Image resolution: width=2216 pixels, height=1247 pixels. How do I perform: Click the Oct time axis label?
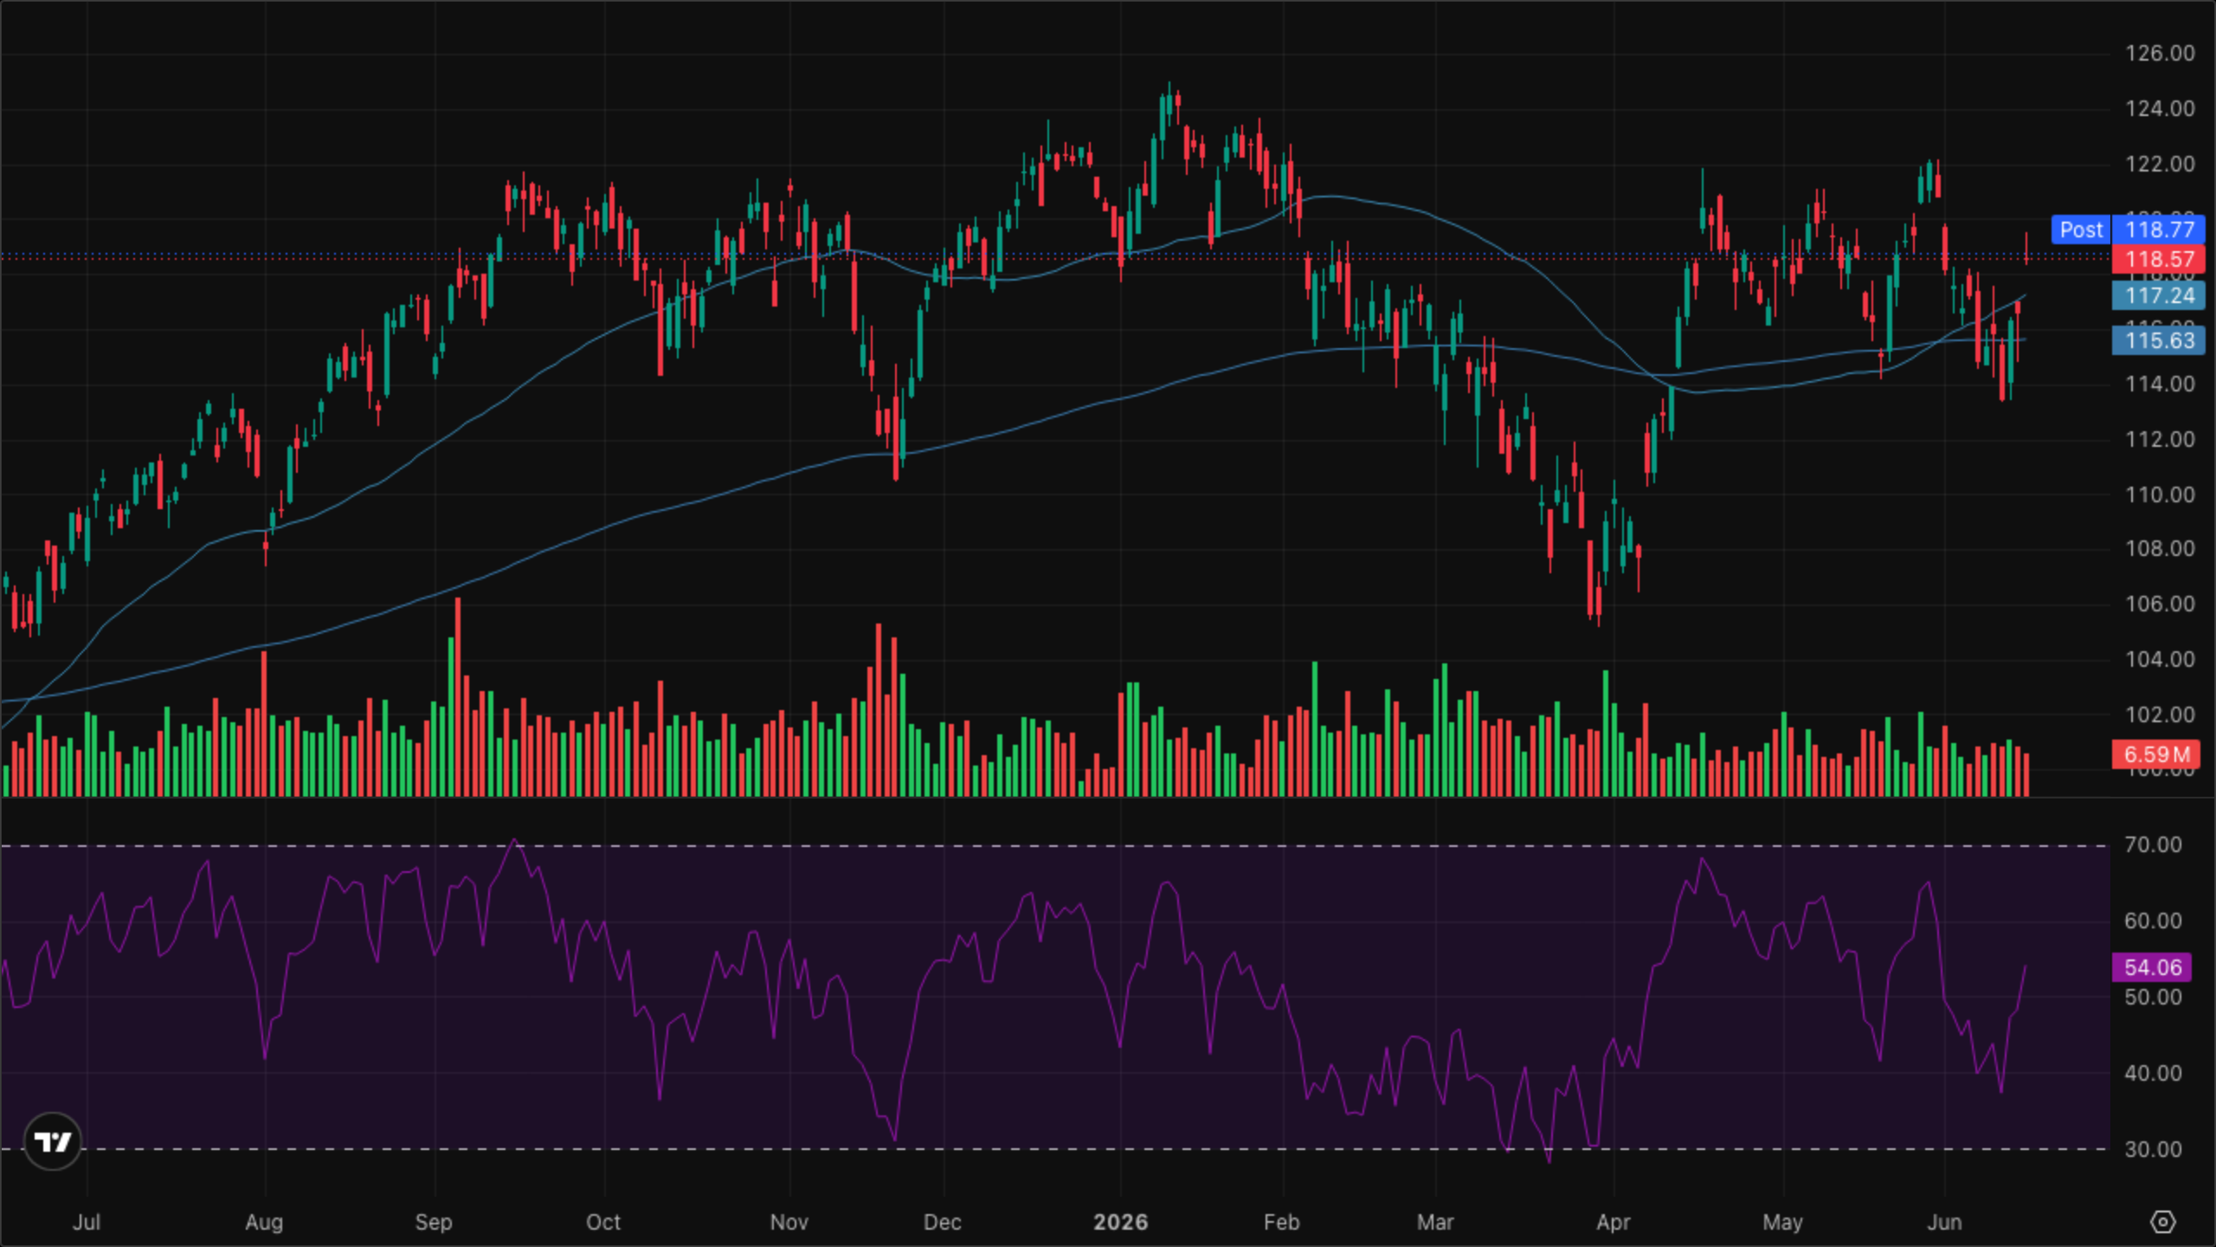coord(603,1222)
